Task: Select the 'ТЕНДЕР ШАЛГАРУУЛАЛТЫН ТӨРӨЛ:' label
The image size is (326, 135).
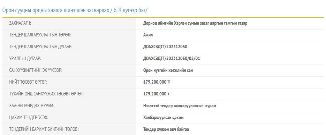Action: coord(40,35)
